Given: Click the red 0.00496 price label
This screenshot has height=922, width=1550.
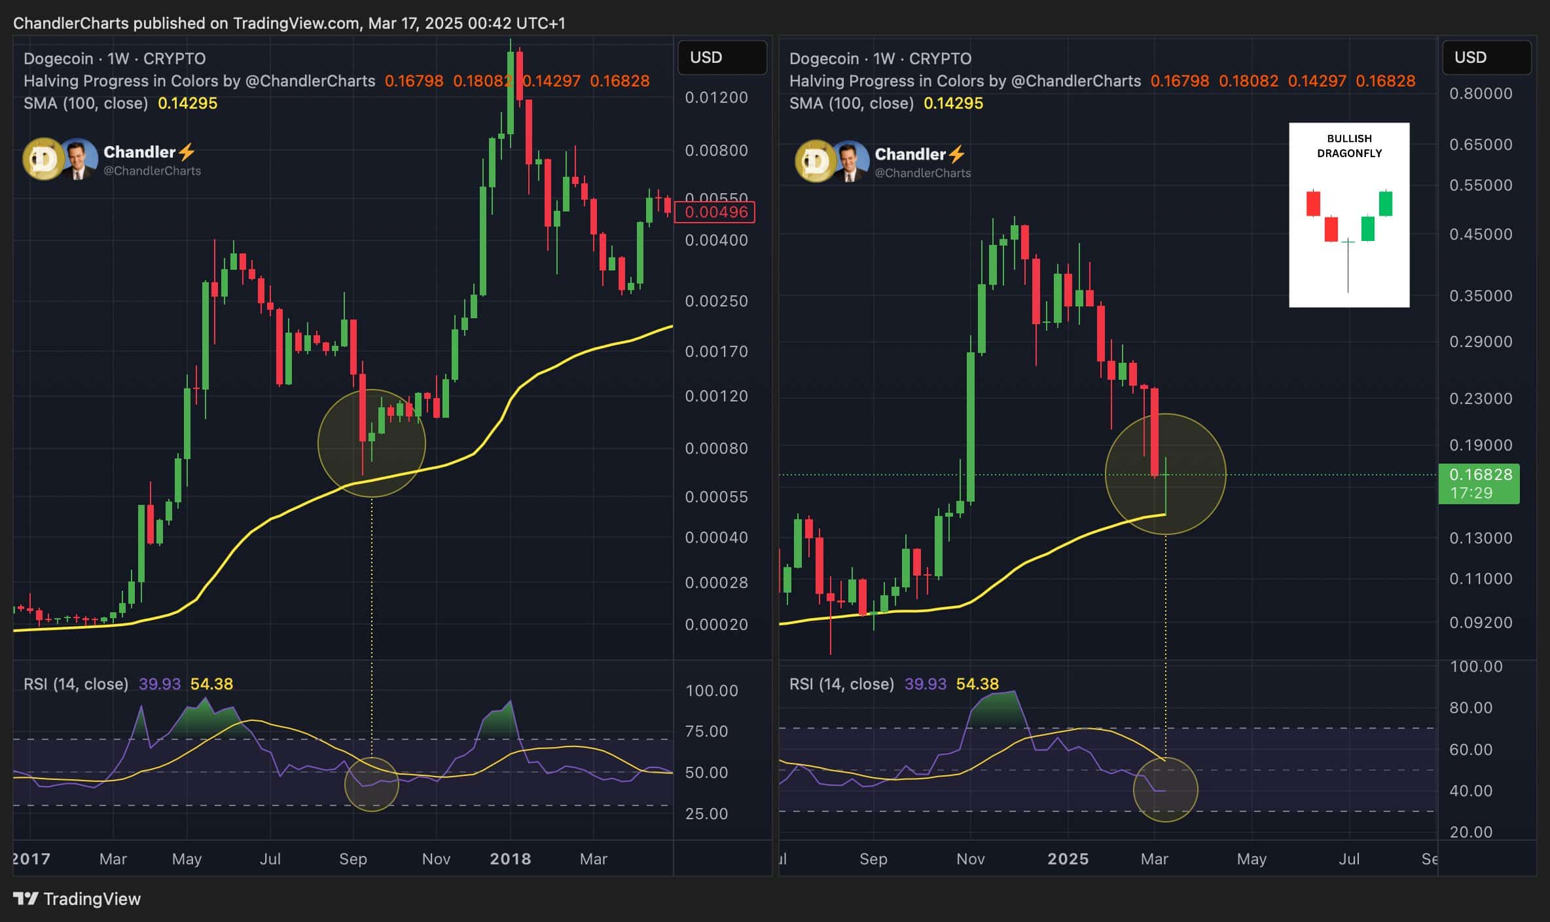Looking at the screenshot, I should [x=715, y=212].
